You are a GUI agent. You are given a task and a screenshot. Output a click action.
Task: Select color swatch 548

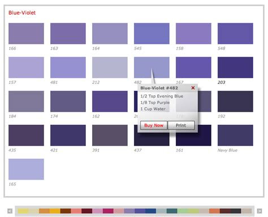[x=235, y=33]
